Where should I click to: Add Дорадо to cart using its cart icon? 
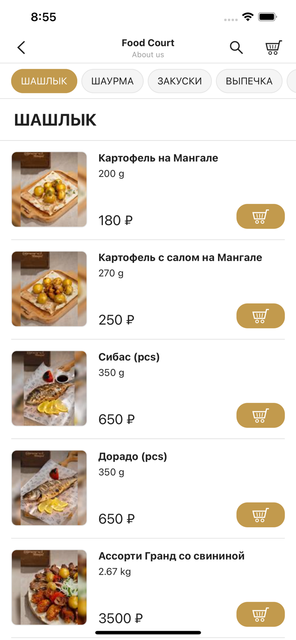click(261, 515)
